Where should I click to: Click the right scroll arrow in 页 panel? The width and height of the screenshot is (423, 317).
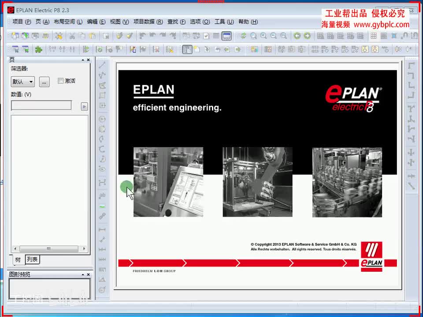[x=84, y=248]
